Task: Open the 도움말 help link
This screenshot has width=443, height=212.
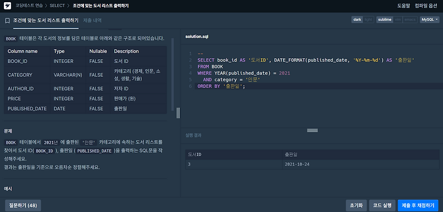Action: tap(404, 6)
